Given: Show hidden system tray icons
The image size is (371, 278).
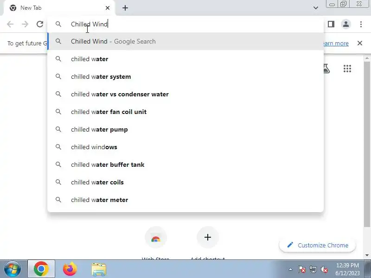Looking at the screenshot, I should pos(291,269).
